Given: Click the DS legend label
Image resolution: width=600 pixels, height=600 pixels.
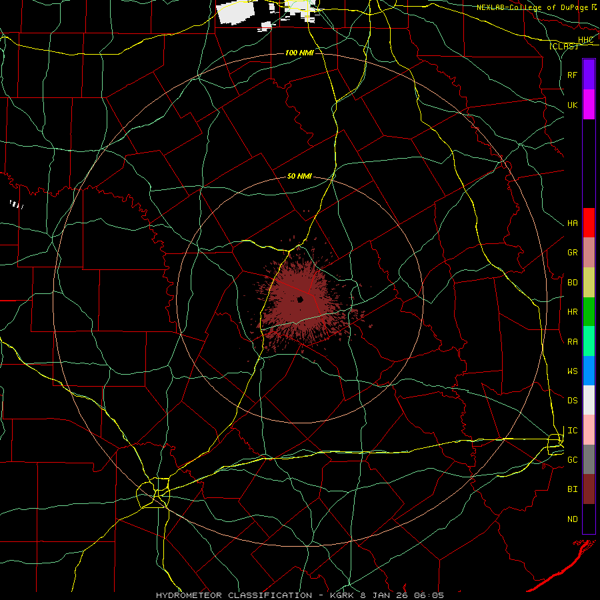Looking at the screenshot, I should pos(572,401).
